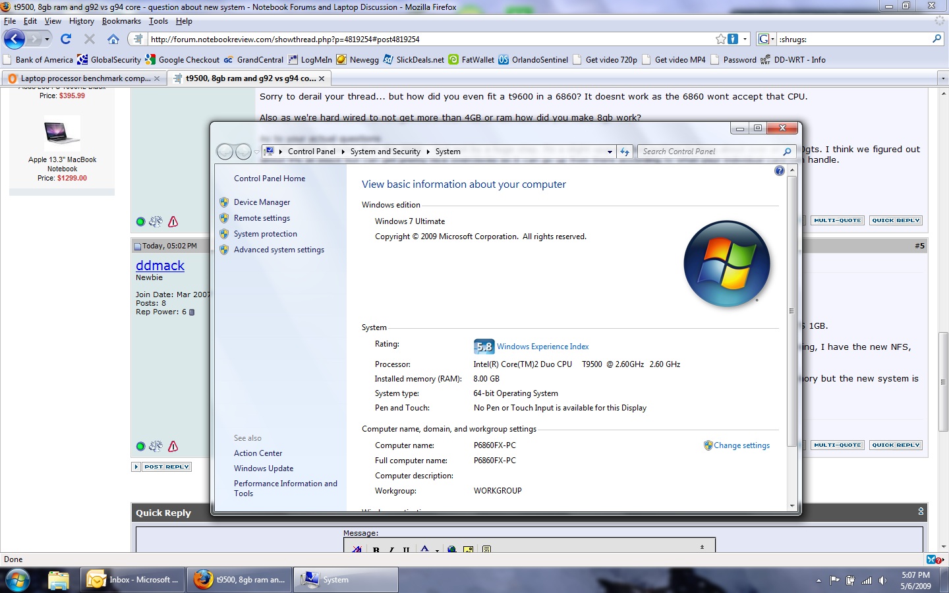Open GlobalSecurity bookmark
Screen dimensions: 949x593
tap(109, 59)
